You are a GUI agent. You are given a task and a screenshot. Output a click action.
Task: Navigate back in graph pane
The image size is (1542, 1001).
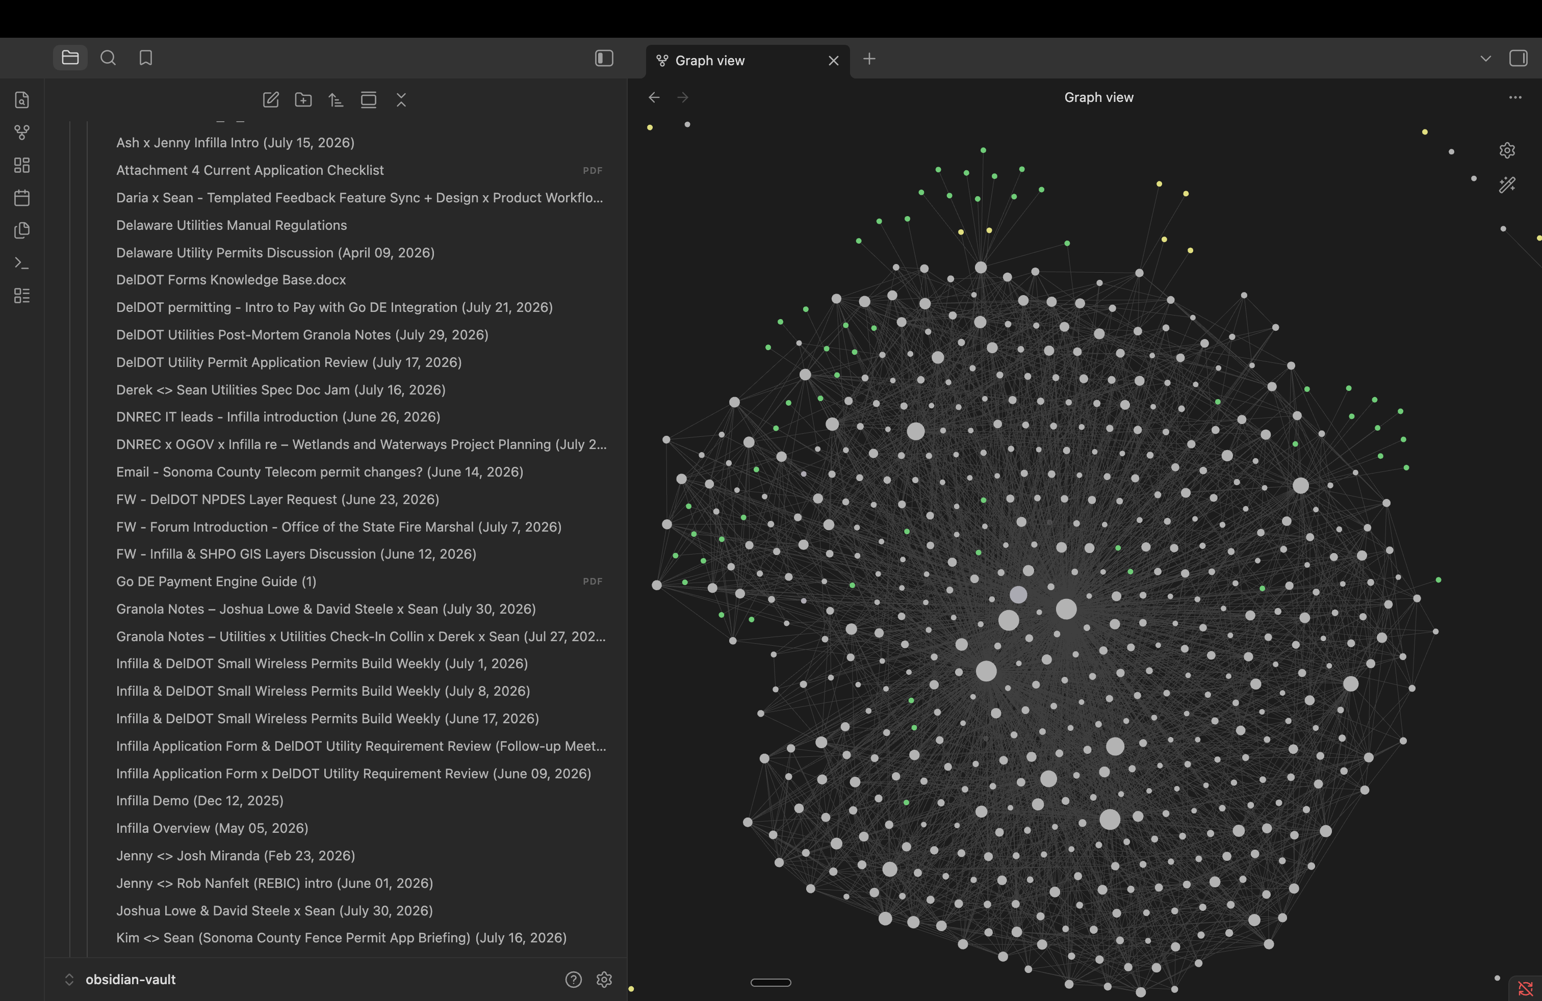(x=654, y=97)
